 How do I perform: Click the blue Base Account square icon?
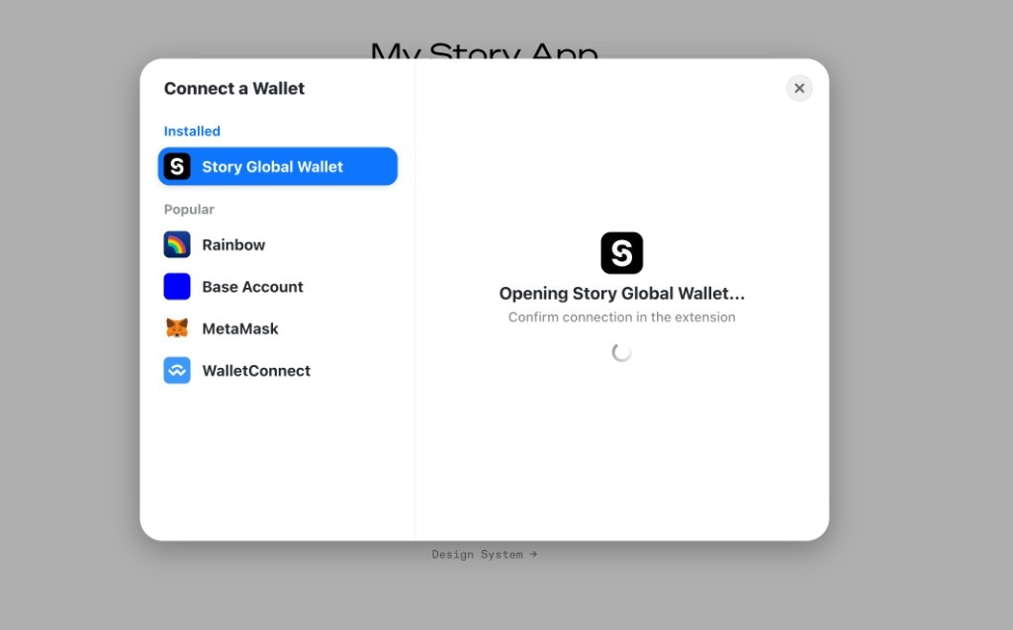(176, 286)
